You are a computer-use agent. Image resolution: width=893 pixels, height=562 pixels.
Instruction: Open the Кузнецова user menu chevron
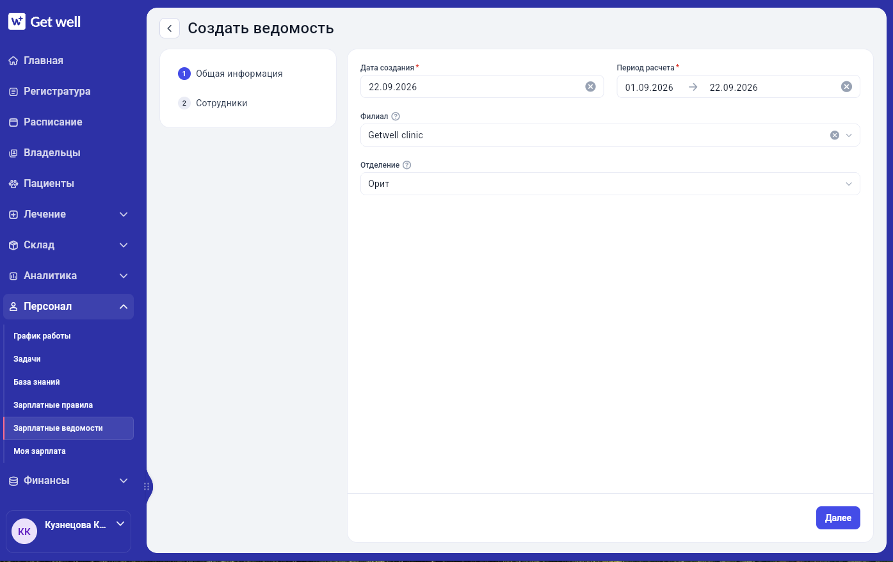tap(120, 524)
